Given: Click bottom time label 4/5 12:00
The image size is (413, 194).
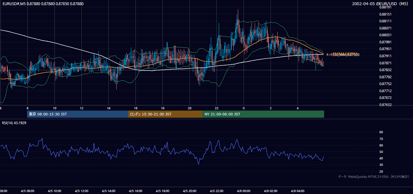Looking at the screenshot, I should (82, 191).
